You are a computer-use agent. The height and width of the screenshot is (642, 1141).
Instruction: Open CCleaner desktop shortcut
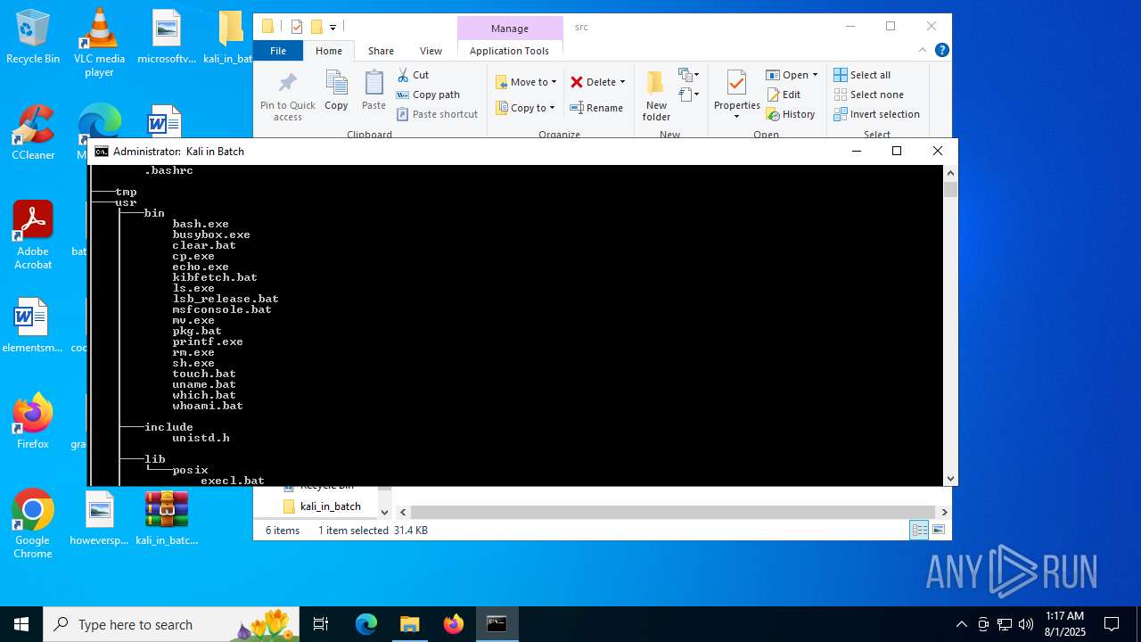[33, 133]
